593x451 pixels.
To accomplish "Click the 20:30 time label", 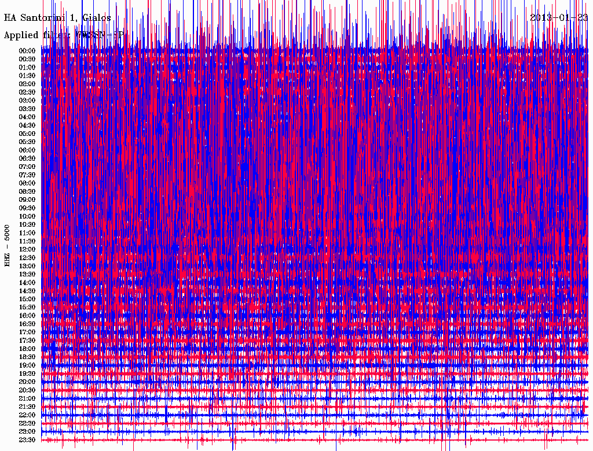I will point(27,390).
